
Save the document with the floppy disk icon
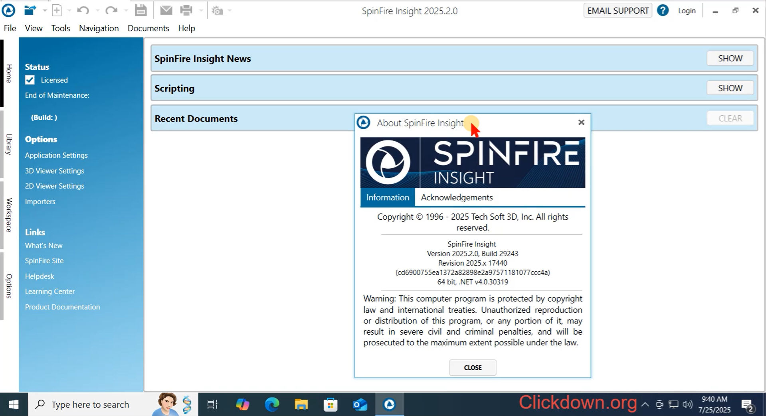click(x=141, y=10)
